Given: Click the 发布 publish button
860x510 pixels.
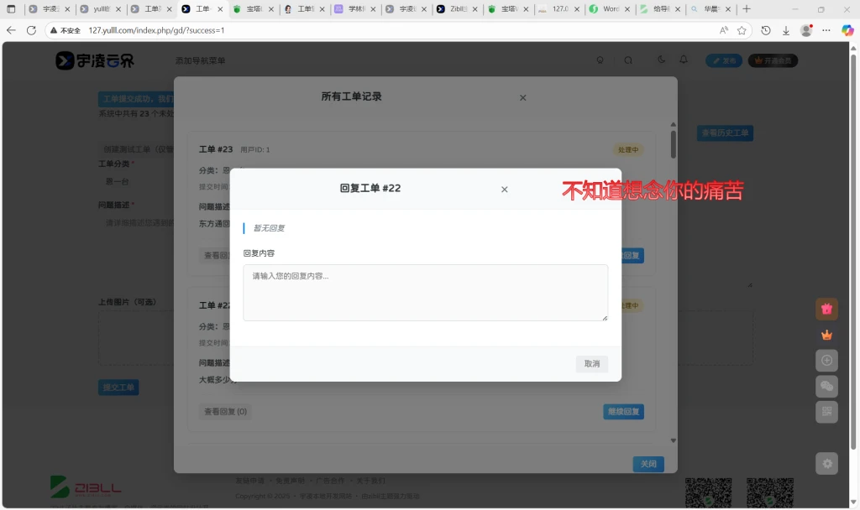Looking at the screenshot, I should (723, 60).
